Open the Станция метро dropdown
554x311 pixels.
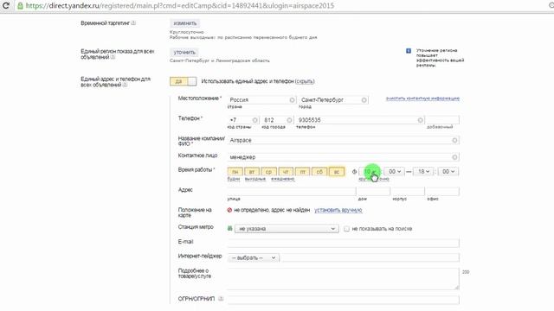[287, 229]
